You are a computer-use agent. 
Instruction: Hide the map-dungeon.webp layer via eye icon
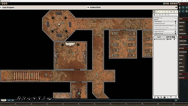(x=169, y=39)
